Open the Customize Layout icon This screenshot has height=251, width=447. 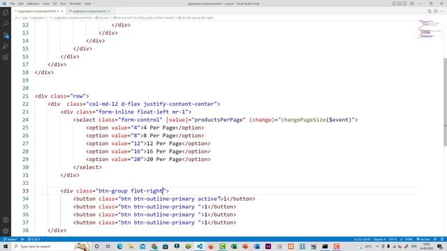(x=412, y=3)
